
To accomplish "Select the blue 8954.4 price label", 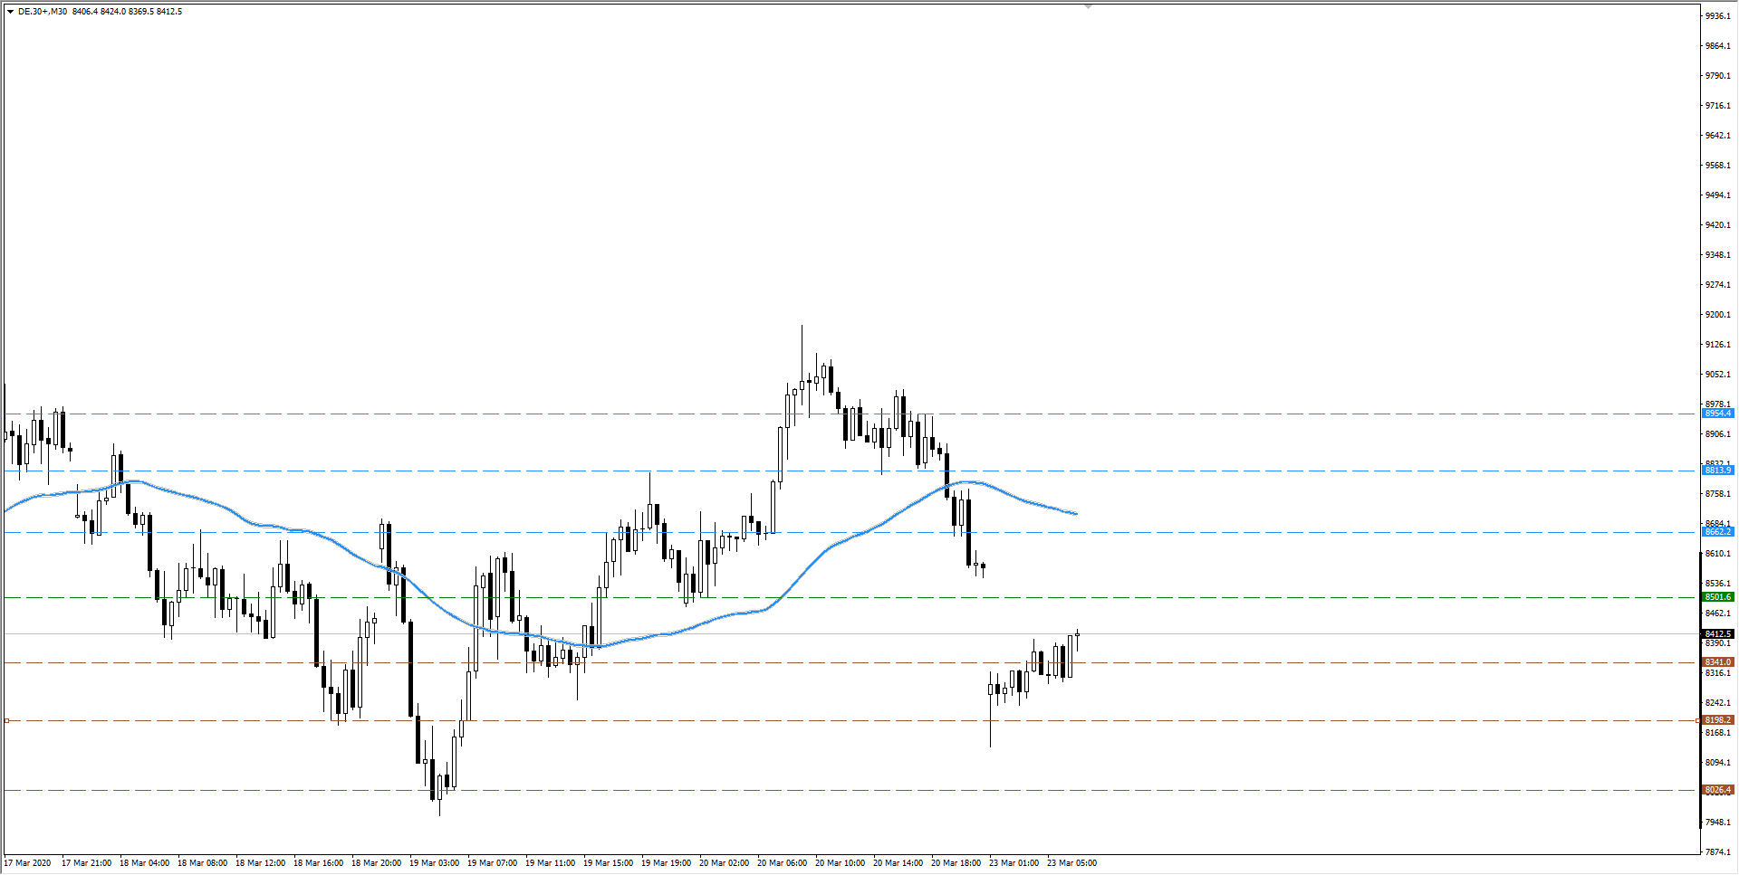I will 1717,414.
